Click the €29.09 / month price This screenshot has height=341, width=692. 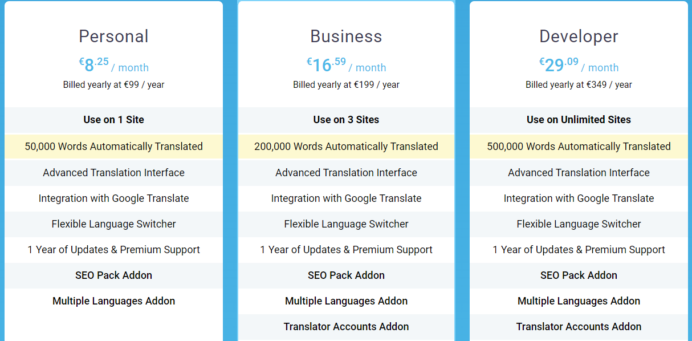(x=579, y=65)
